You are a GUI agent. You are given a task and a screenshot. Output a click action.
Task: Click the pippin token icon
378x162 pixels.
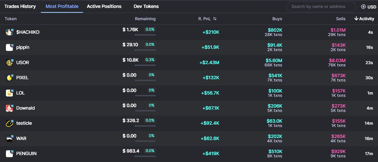pos(9,47)
